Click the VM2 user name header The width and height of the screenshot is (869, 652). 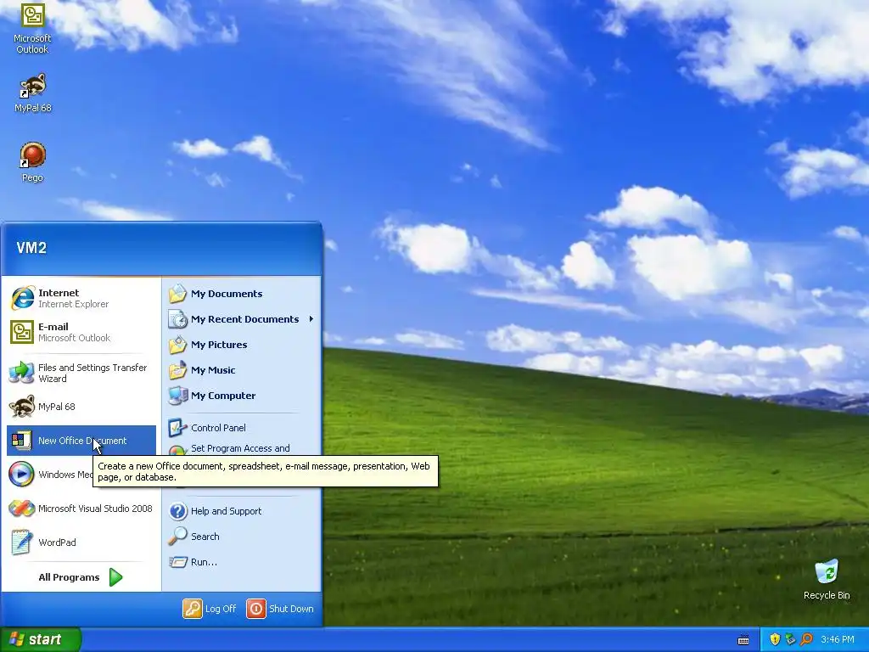pos(31,248)
